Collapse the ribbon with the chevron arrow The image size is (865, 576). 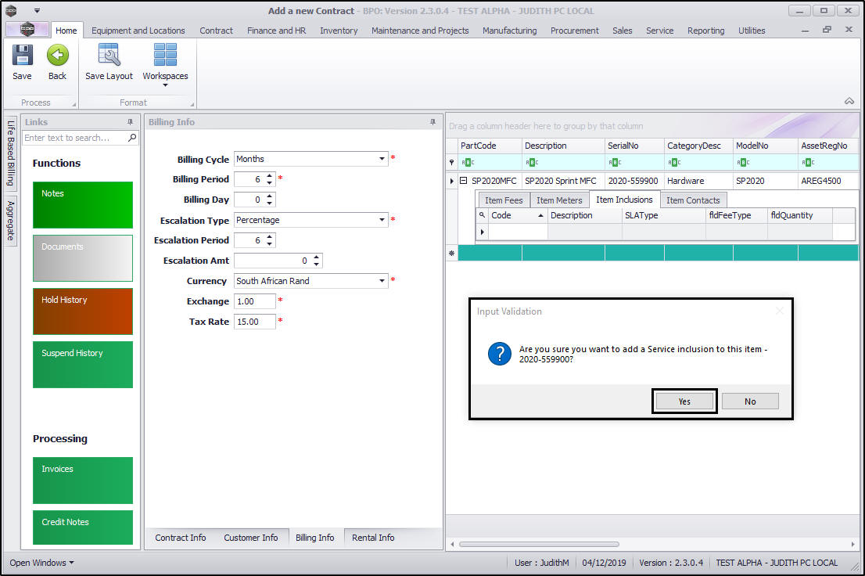[849, 101]
